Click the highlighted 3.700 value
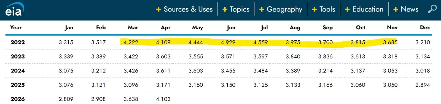This screenshot has width=441, height=104. coord(326,42)
